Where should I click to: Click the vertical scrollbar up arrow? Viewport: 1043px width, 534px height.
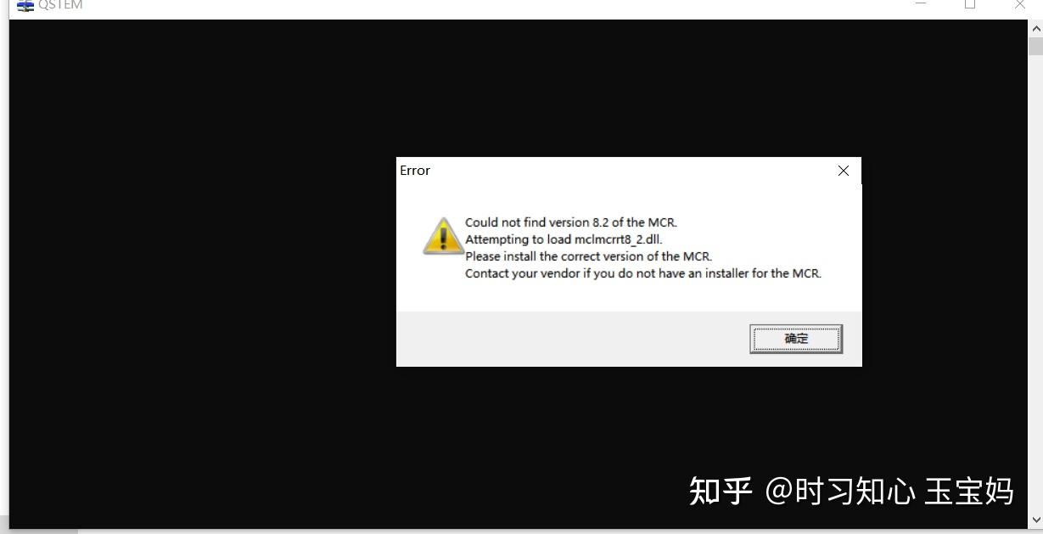[x=1035, y=28]
